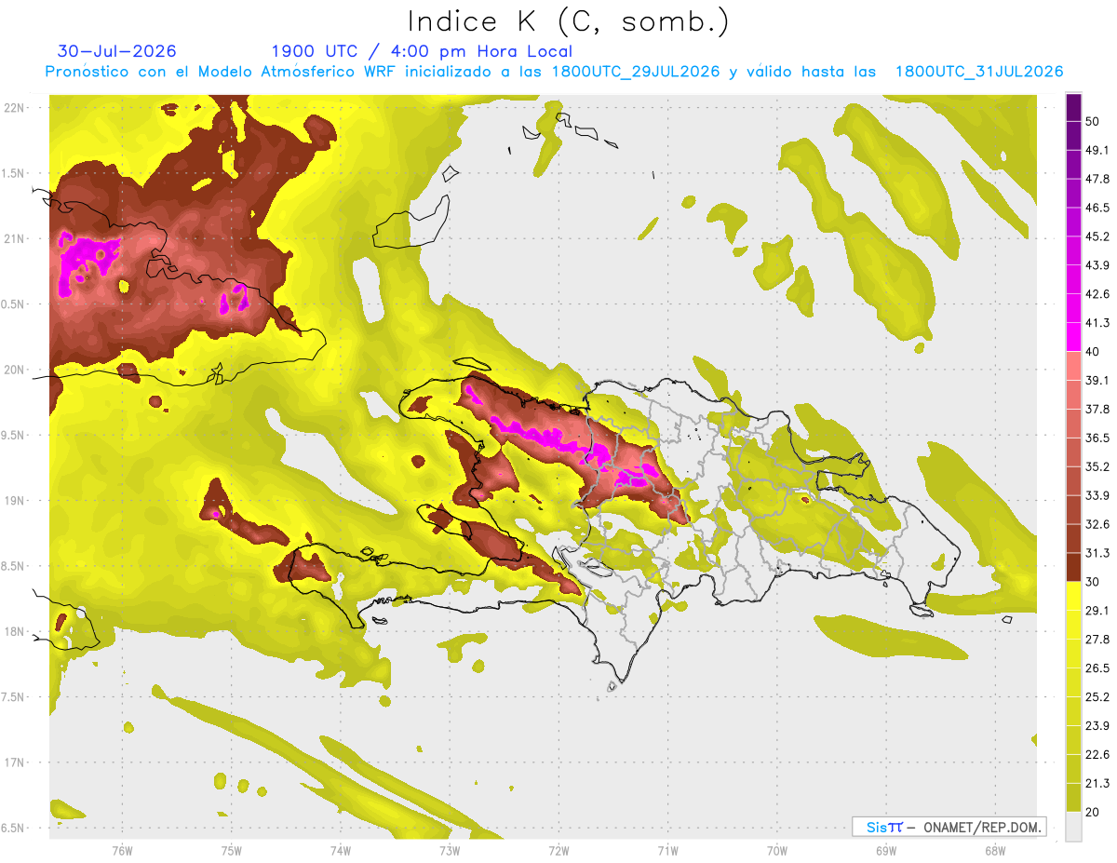The height and width of the screenshot is (863, 1117).
Task: Pick the light grey legend band below 20
Action: (1073, 827)
